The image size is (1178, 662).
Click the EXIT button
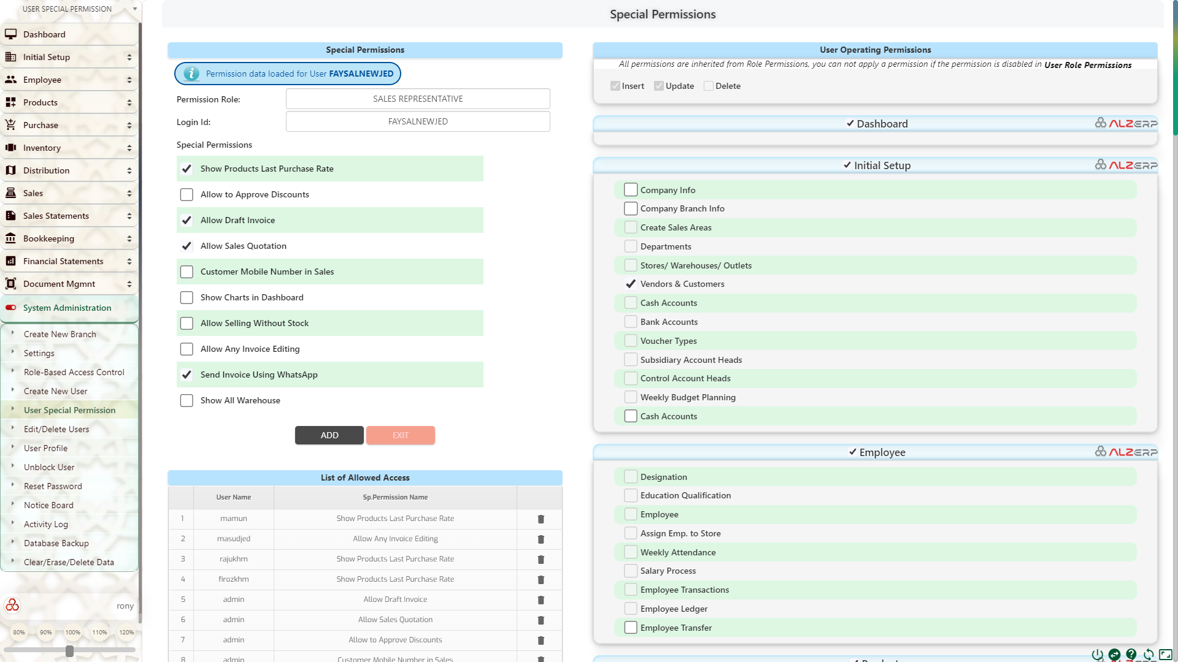point(400,435)
